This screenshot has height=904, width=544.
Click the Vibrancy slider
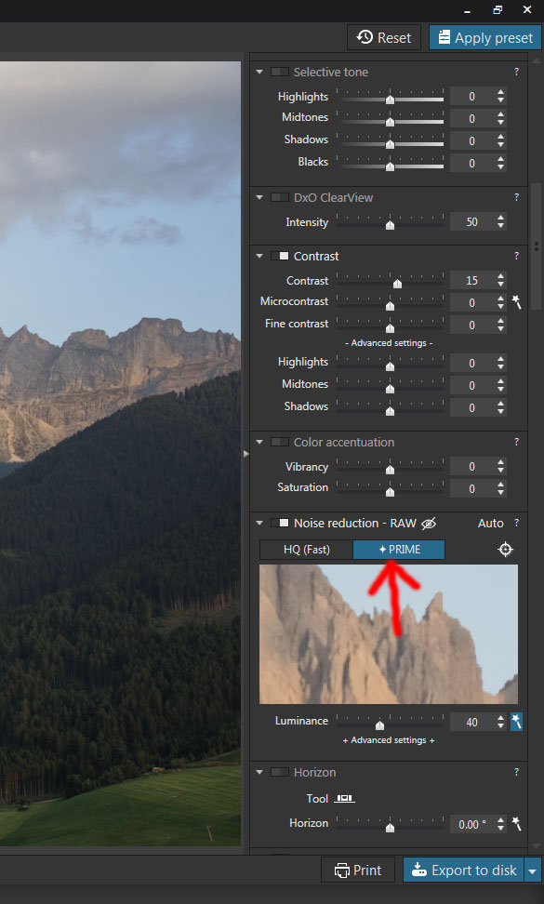point(391,466)
